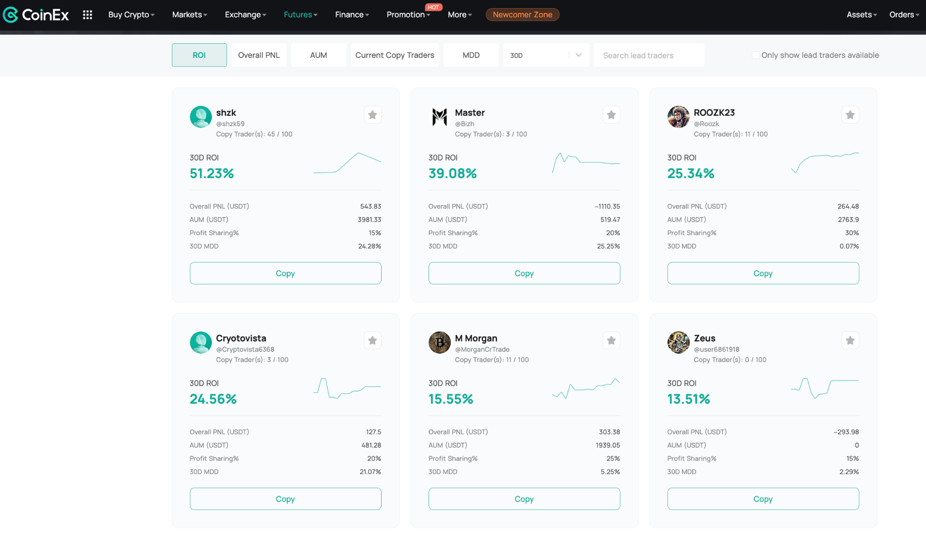This screenshot has height=539, width=926.
Task: Expand the Assets dropdown
Action: [861, 15]
